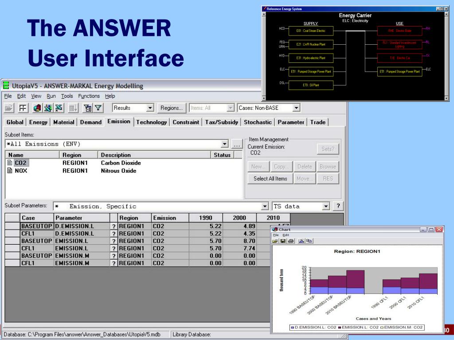Click the UtopiaV5 application title icon
The image size is (454, 340).
pyautogui.click(x=6, y=85)
